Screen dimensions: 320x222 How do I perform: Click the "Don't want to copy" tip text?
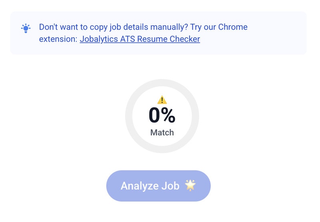click(x=76, y=27)
